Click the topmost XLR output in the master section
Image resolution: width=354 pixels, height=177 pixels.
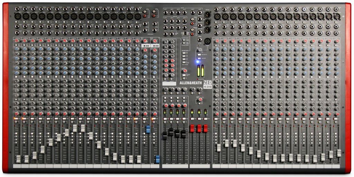(207, 15)
